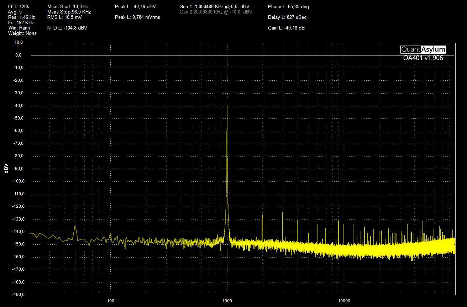467x307 pixels.
Task: Click the Weight: None label
Action: click(x=22, y=33)
